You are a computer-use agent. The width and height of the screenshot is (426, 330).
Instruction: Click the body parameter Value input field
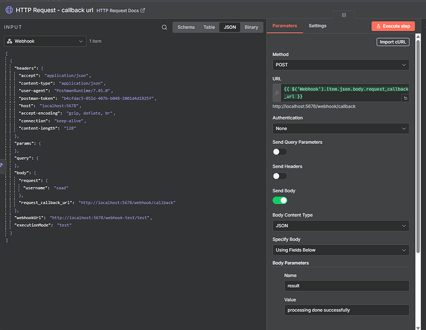pyautogui.click(x=346, y=310)
